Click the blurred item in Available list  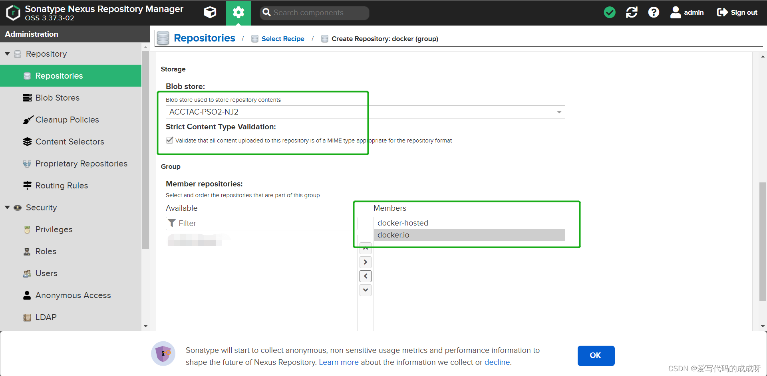pos(195,241)
